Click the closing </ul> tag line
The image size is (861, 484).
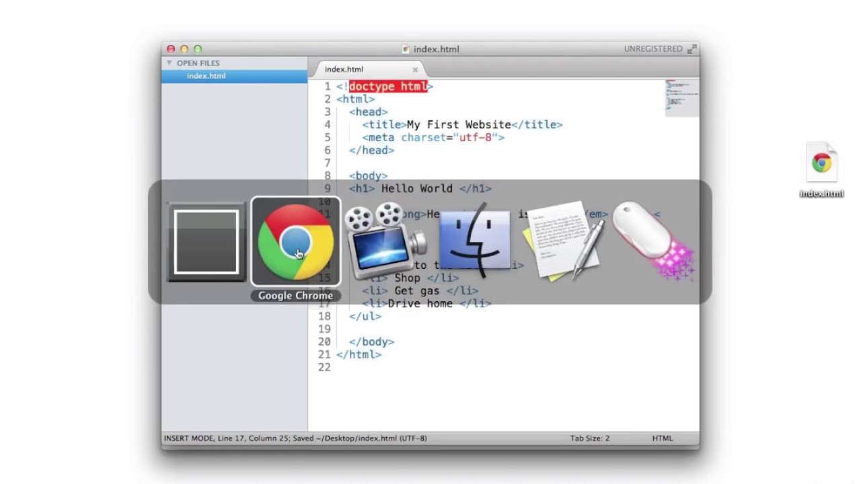pyautogui.click(x=365, y=316)
